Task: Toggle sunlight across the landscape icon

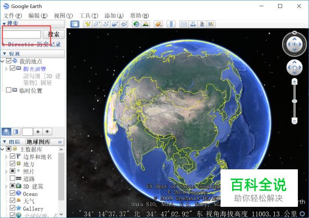Action: [x=146, y=24]
